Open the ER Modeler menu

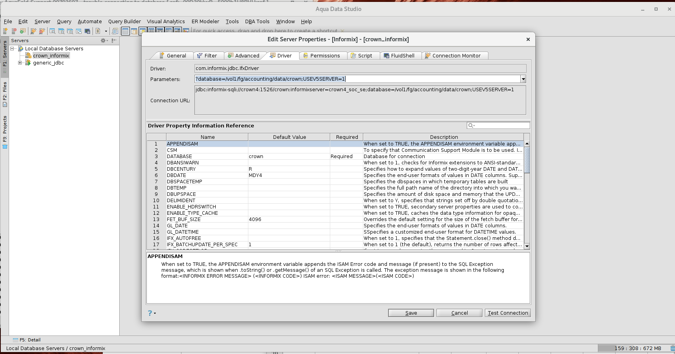tap(205, 22)
